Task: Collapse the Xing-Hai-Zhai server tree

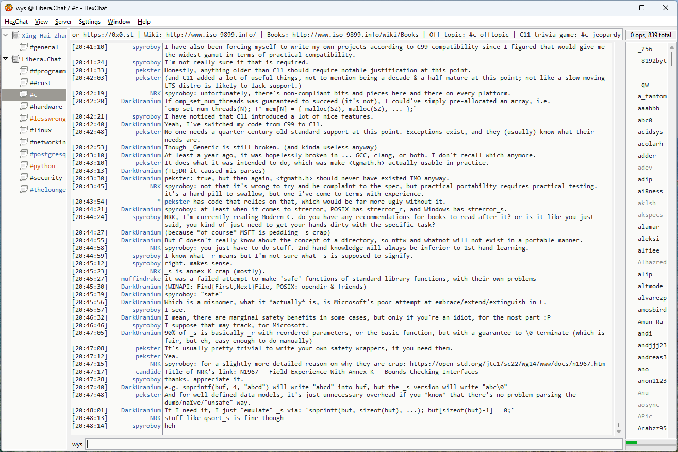Action: click(6, 36)
